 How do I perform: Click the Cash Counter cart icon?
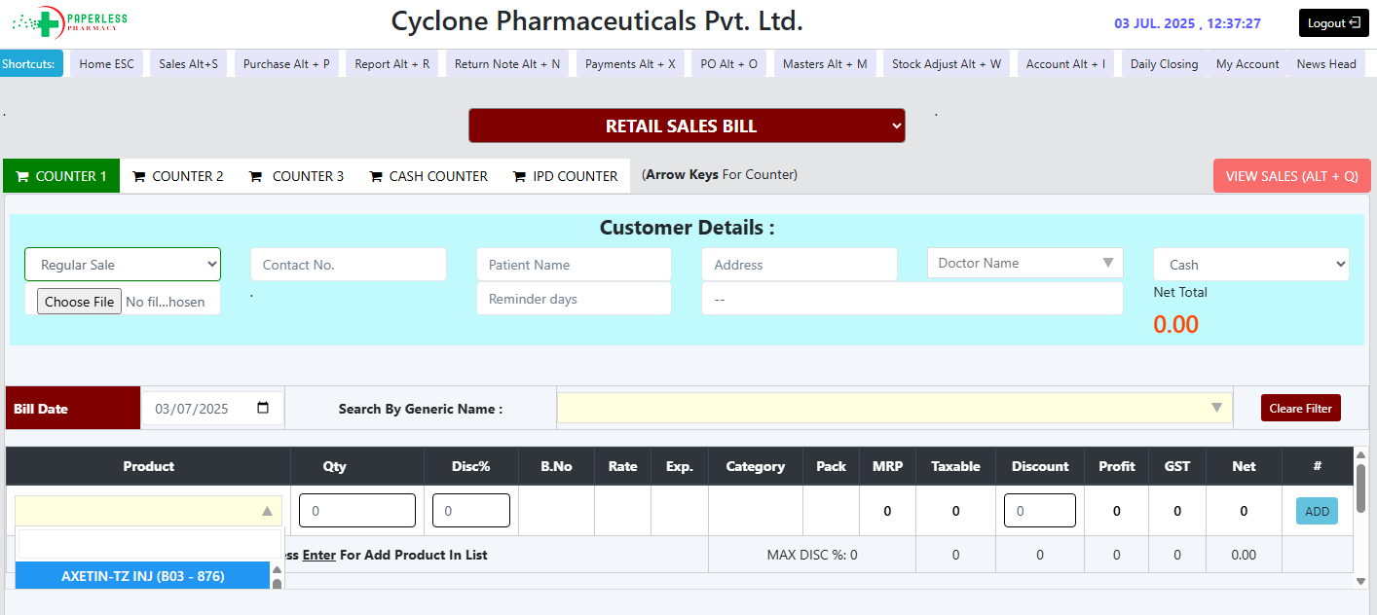coord(376,177)
